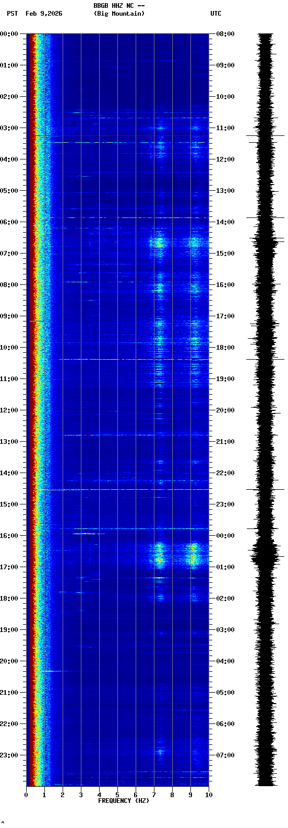
Task: Click the PST '12:00' time label
Action: pyautogui.click(x=9, y=410)
